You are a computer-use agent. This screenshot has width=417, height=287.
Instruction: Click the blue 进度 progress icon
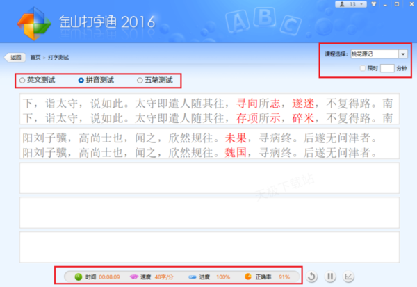(193, 277)
